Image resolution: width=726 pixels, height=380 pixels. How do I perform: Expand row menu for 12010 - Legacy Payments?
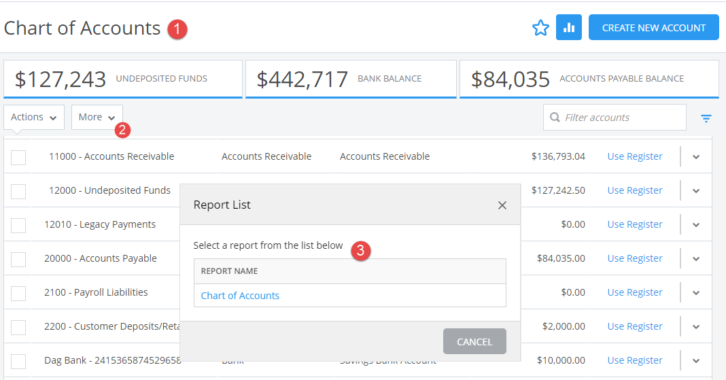pyautogui.click(x=696, y=225)
